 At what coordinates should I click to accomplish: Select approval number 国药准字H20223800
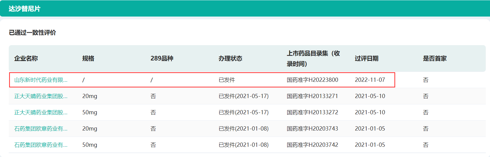click(x=312, y=80)
